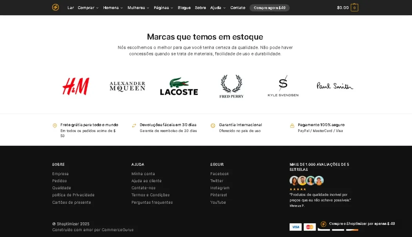This screenshot has height=237, width=412.
Task: Open the Qualidade footer link
Action: (x=62, y=188)
